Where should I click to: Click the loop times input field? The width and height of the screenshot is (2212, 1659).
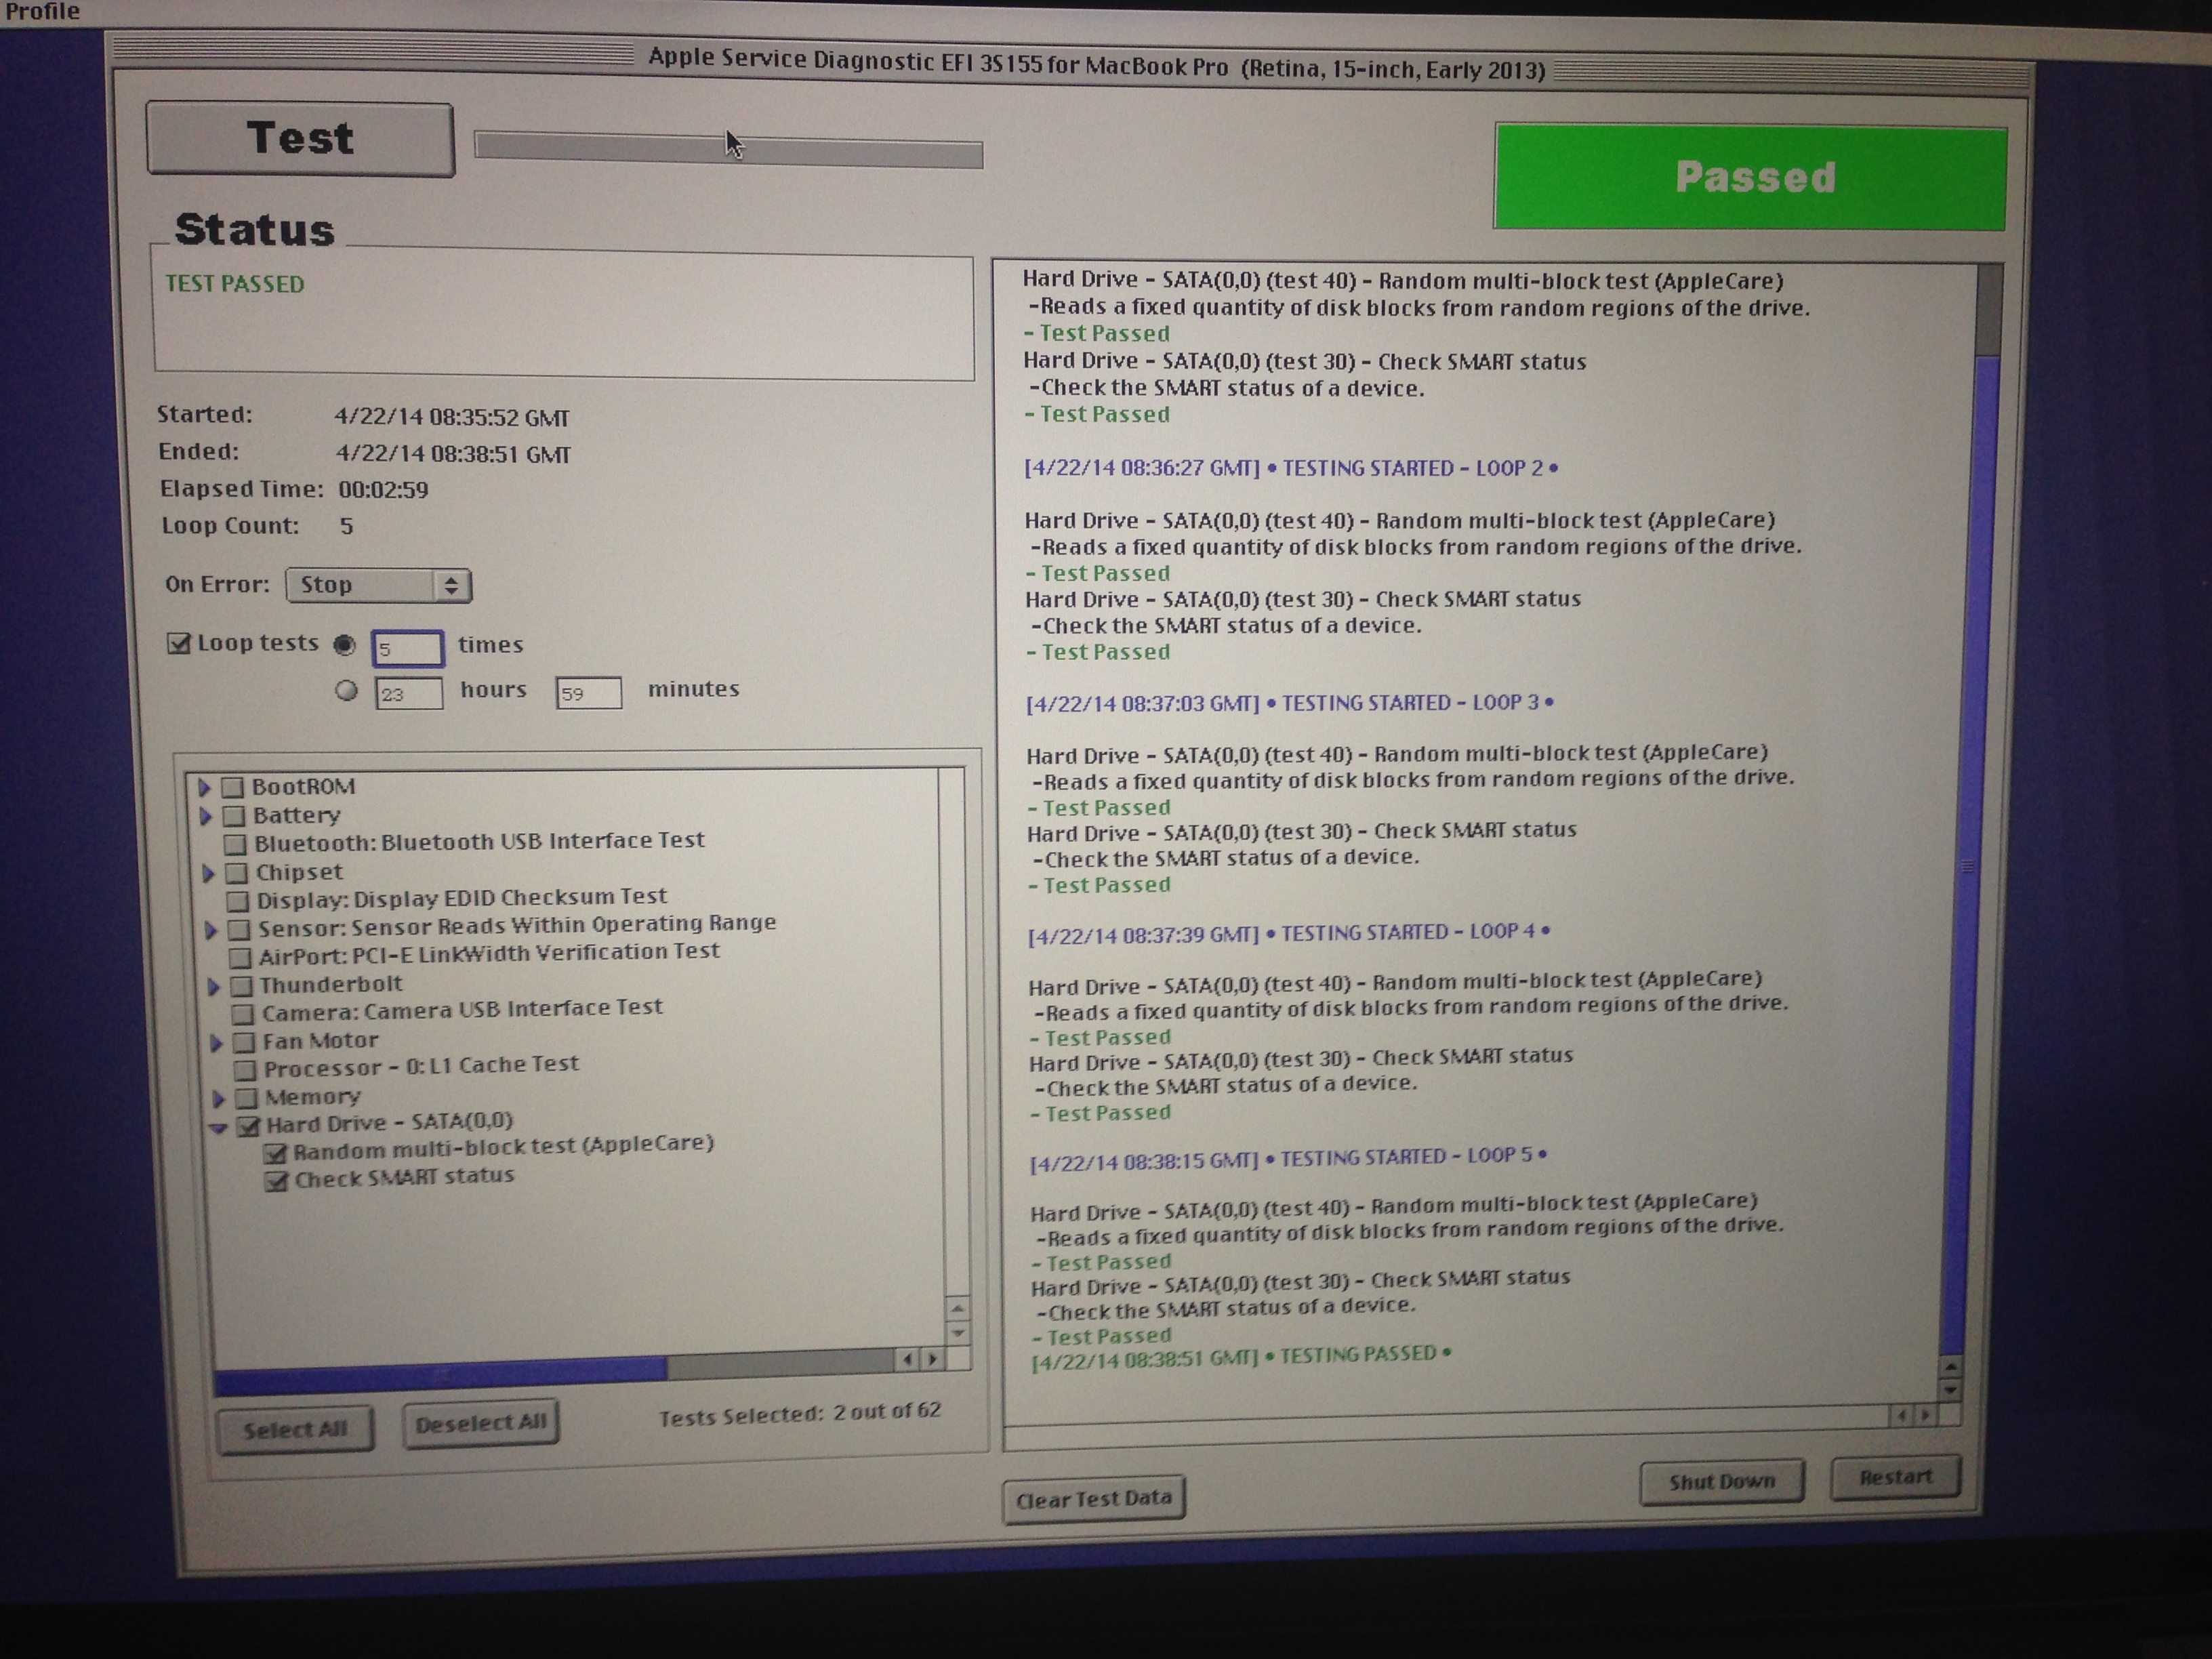pos(408,648)
